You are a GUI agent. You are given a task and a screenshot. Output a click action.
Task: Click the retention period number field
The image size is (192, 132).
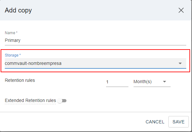tap(117, 82)
